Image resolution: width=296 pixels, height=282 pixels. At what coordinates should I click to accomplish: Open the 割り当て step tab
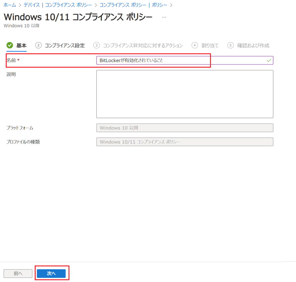tap(210, 45)
